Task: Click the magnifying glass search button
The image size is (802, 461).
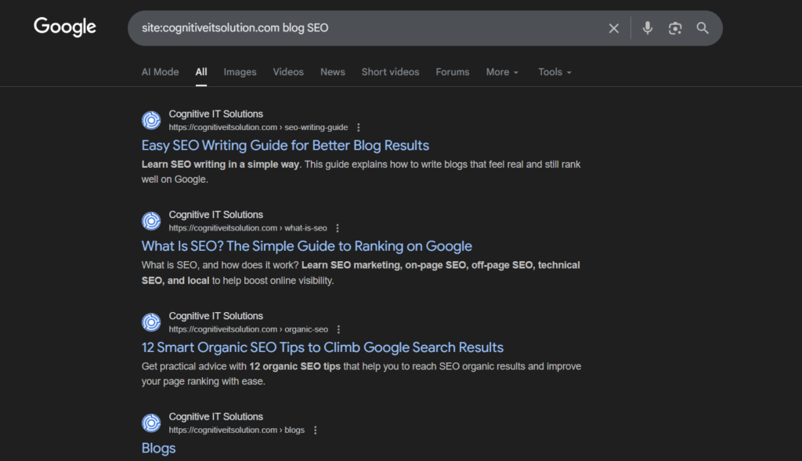Action: pyautogui.click(x=703, y=28)
